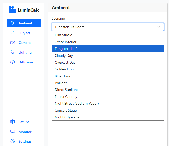Click the Setups stack icon
Image resolution: width=169 pixels, height=146 pixels.
(13, 122)
